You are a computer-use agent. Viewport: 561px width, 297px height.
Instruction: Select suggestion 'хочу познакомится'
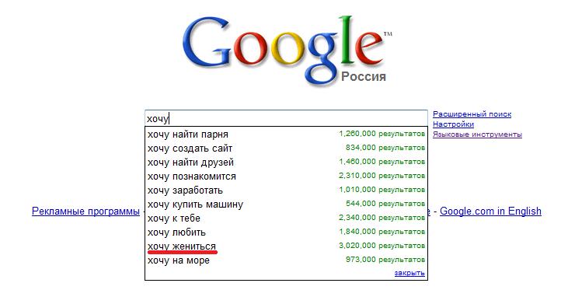click(x=286, y=176)
